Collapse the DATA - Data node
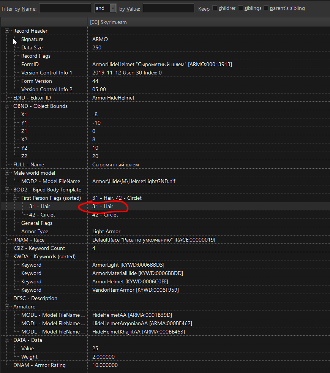330x373 pixels. pyautogui.click(x=7, y=340)
